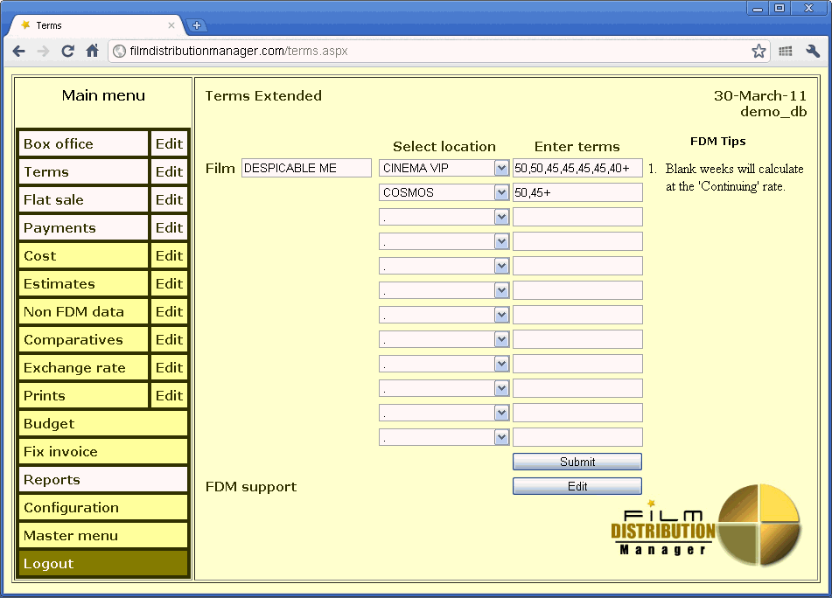Screen dimensions: 832x598
Task: Click the Edit button below Submit
Action: click(577, 486)
